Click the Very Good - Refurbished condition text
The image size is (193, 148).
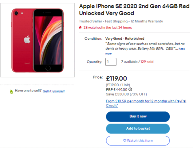[x=125, y=39]
